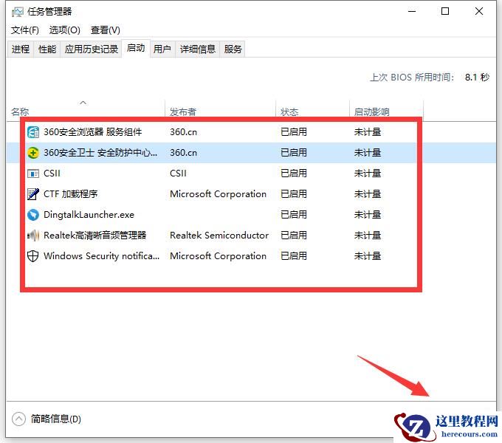Click 未计量 impact of Windows Security row

pos(368,256)
